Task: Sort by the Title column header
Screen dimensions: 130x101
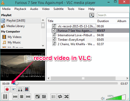Action: [71, 21]
